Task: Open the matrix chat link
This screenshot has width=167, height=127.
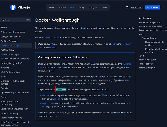Action: pyautogui.click(x=114, y=44)
